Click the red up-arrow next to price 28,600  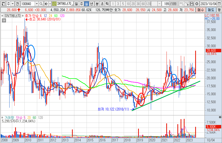click(19, 10)
